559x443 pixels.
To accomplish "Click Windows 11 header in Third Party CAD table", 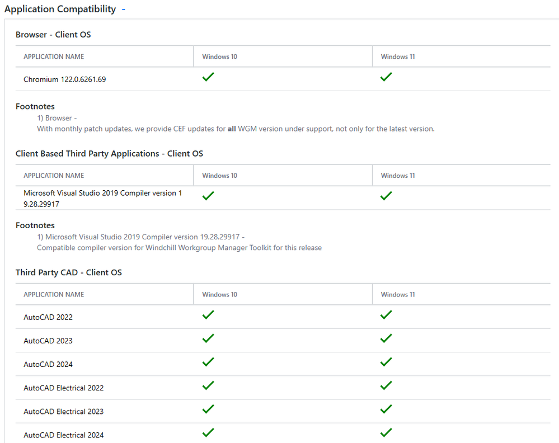I will tap(398, 294).
